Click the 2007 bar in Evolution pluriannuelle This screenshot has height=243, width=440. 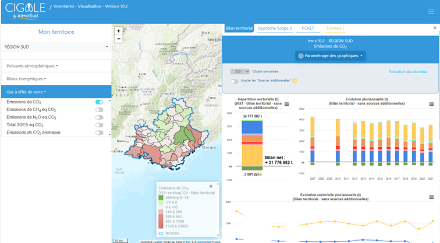point(313,140)
